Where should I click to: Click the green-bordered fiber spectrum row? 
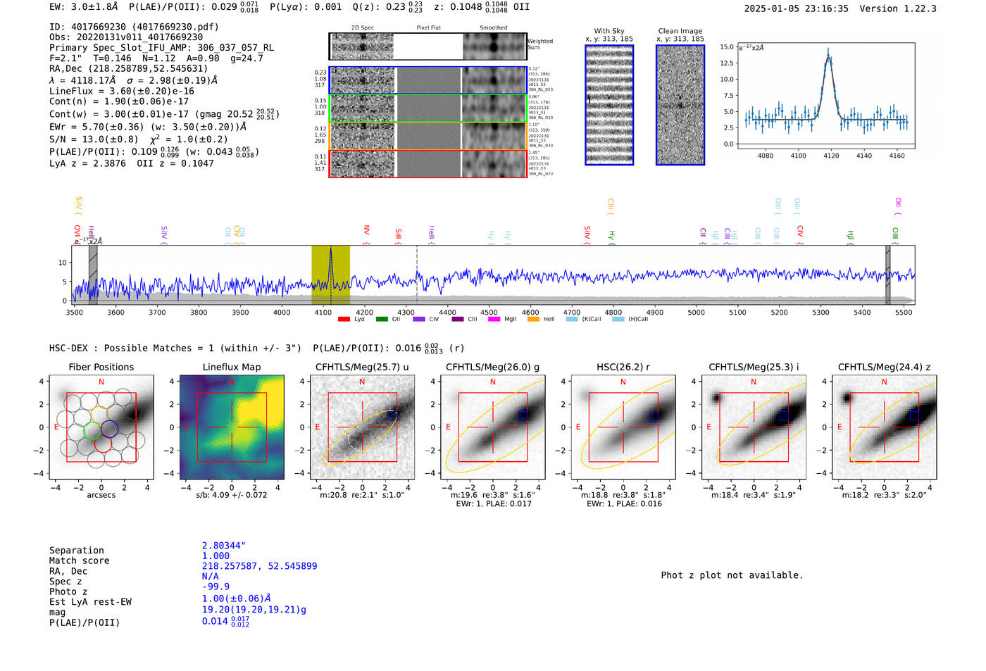pos(428,108)
